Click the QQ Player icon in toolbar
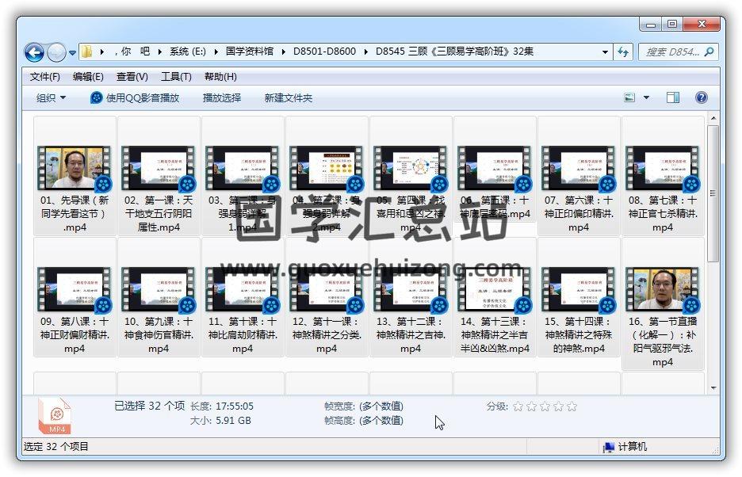 (97, 97)
